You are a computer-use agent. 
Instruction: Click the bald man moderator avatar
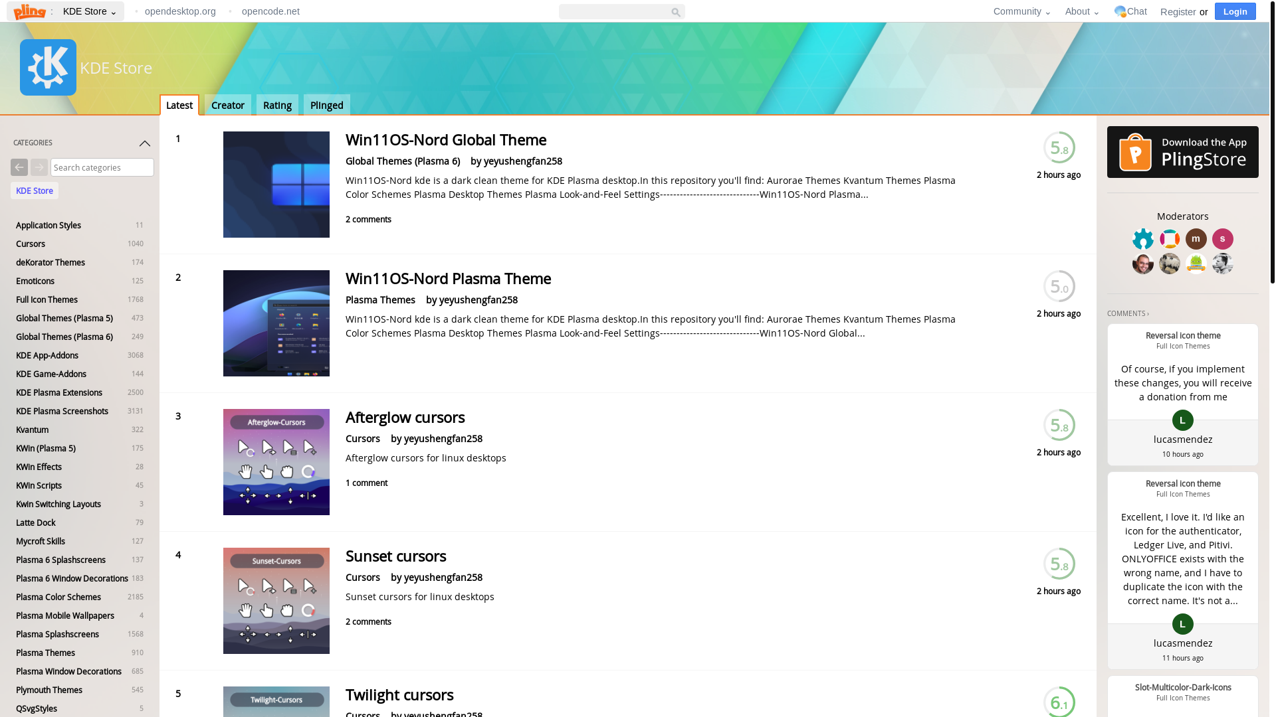coord(1142,264)
